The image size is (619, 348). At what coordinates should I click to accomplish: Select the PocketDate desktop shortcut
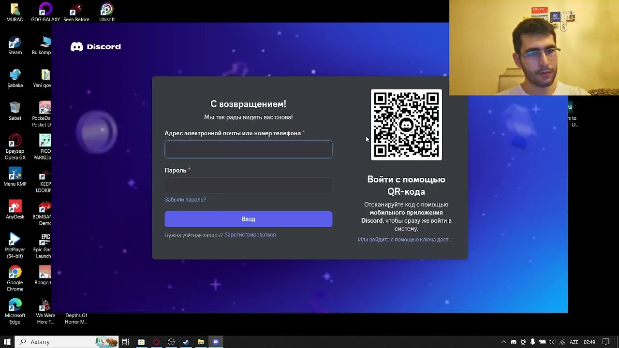click(x=43, y=115)
